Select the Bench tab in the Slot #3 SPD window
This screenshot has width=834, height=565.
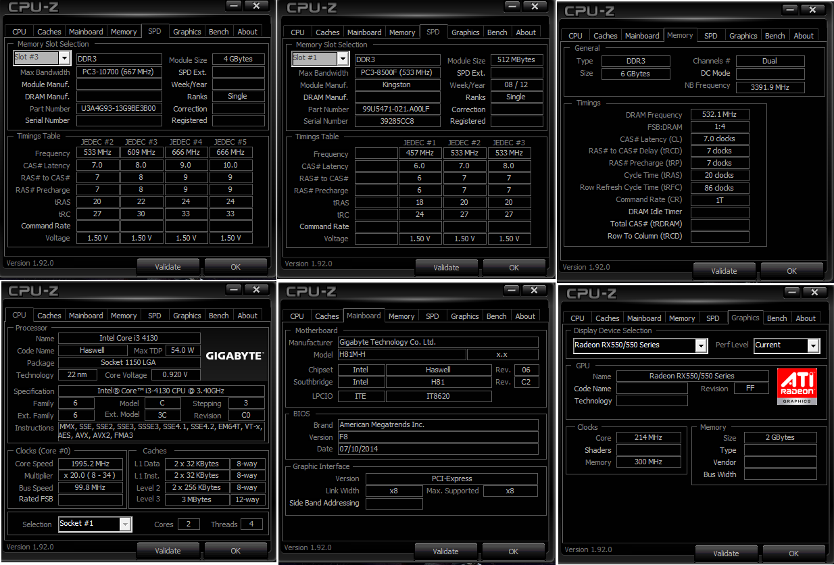coord(218,32)
